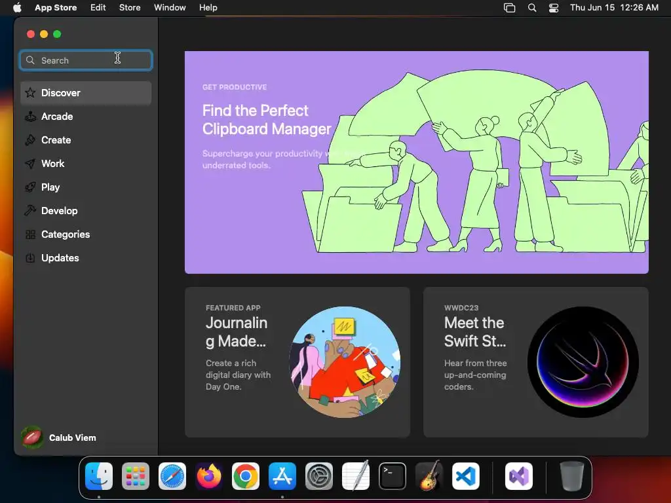
Task: Launch Firefox from the Dock
Action: 209,476
